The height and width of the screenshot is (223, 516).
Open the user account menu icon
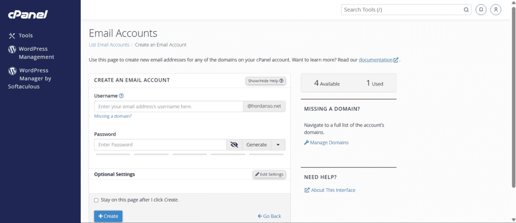click(496, 10)
